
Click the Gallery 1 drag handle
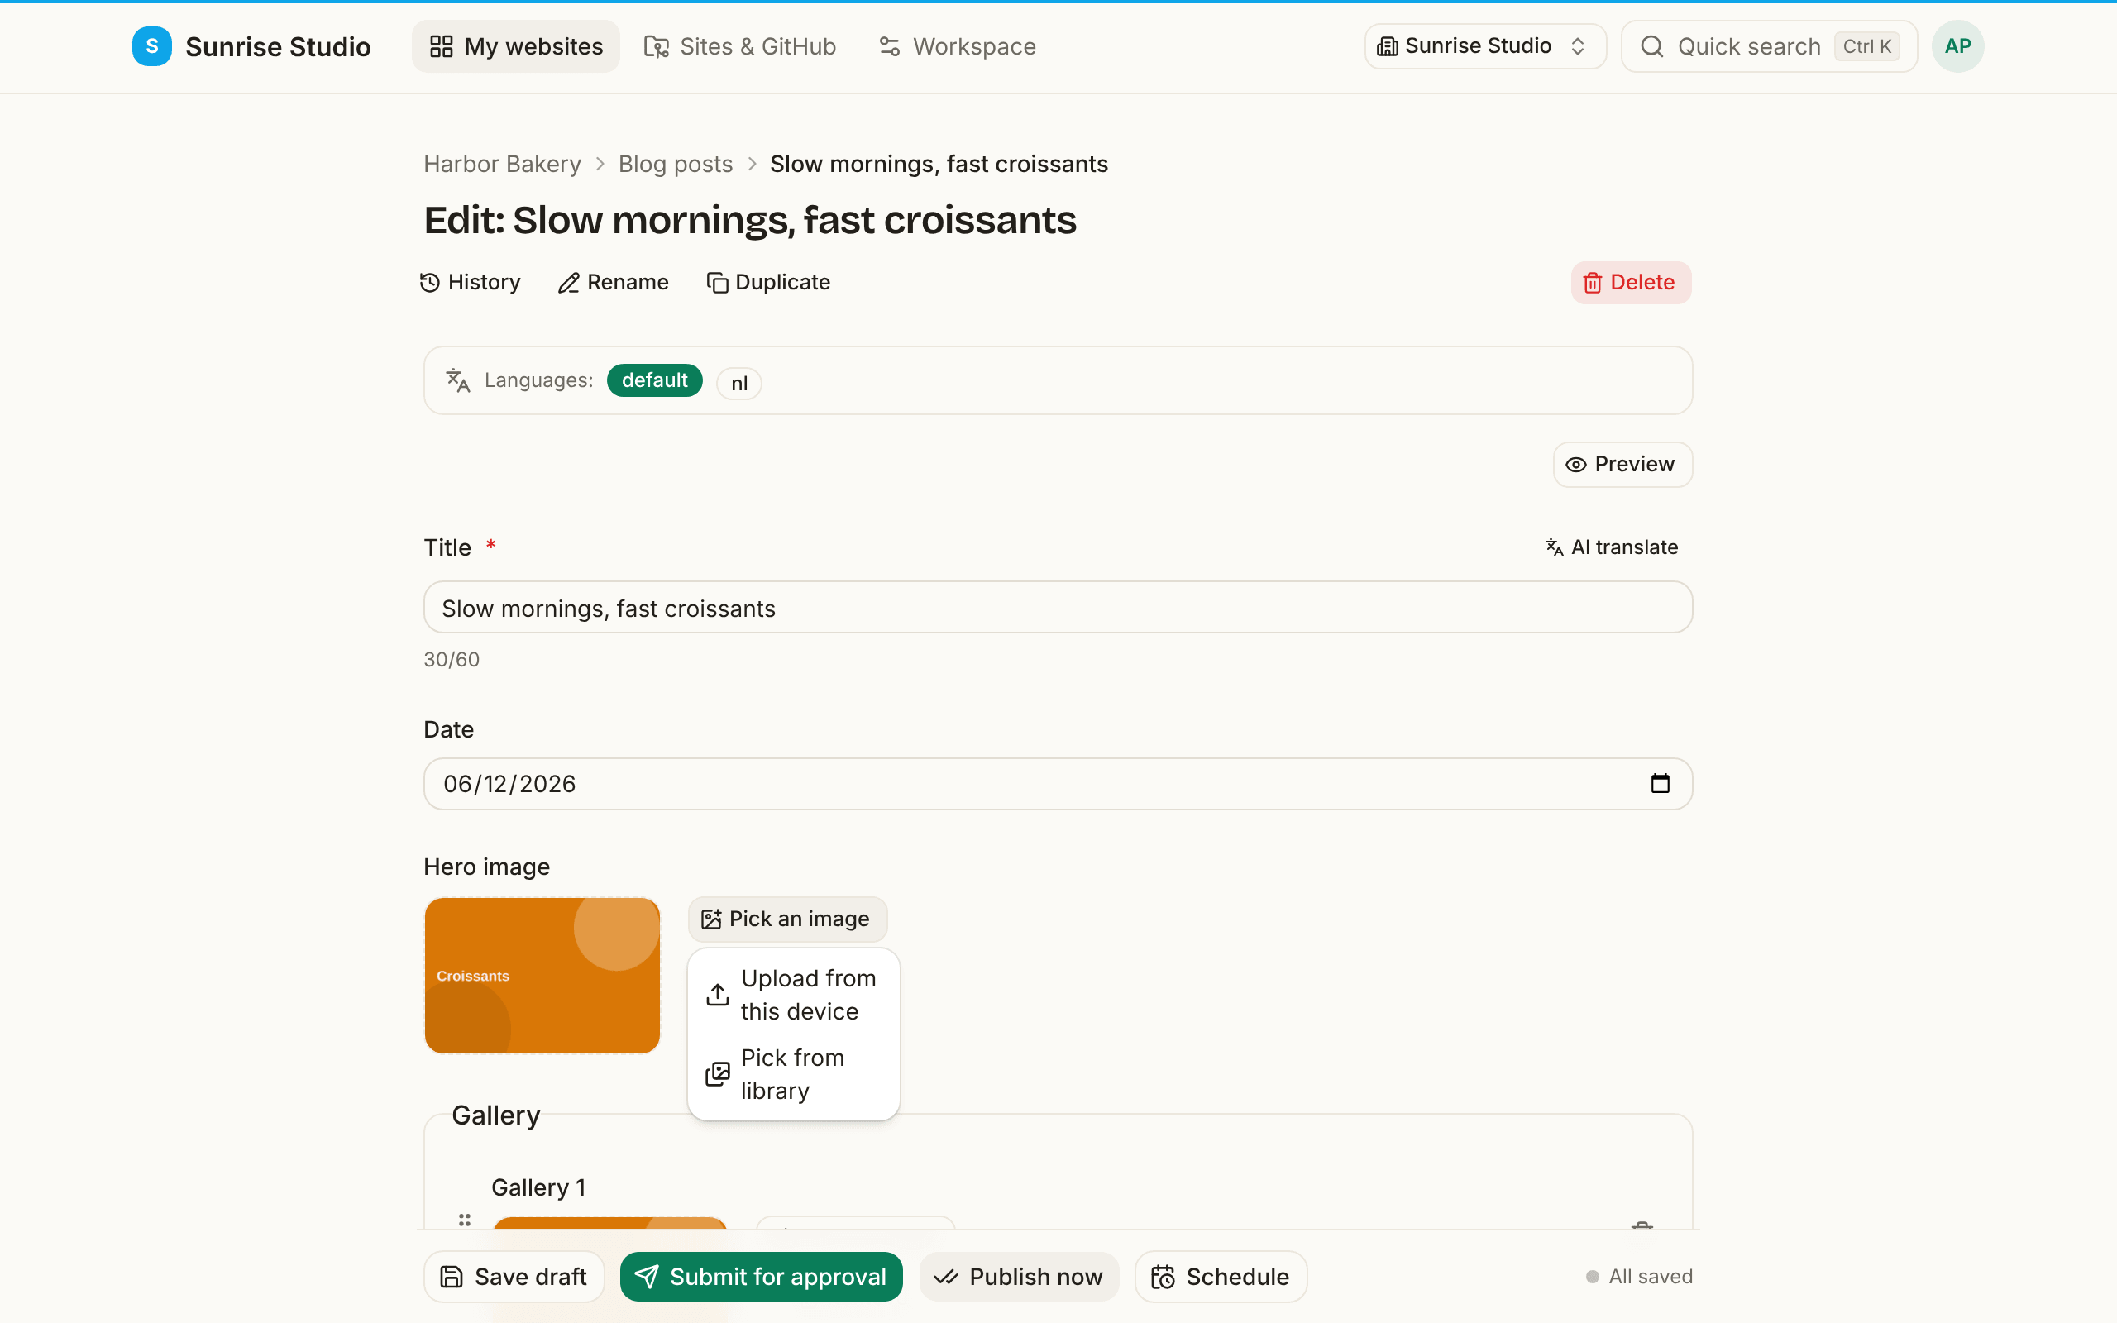(x=465, y=1219)
